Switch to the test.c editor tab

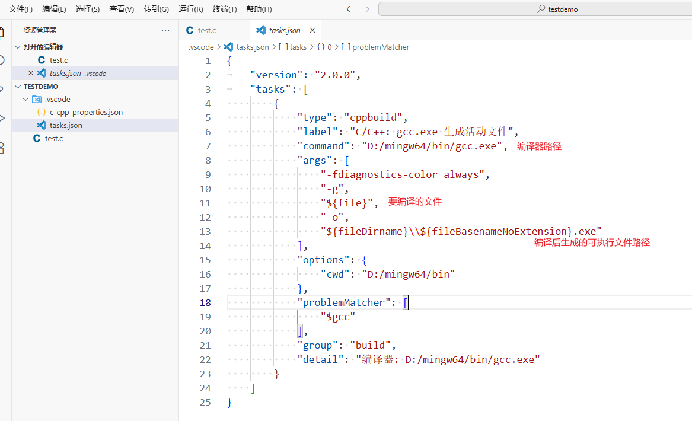[215, 30]
